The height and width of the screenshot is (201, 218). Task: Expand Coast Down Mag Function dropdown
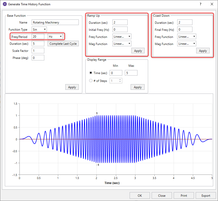click(x=187, y=44)
